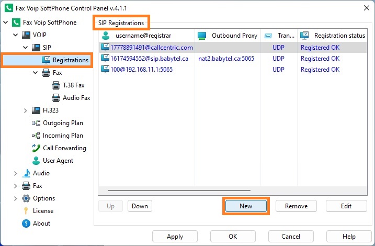Expand the Audio tree node

[x=16, y=173]
